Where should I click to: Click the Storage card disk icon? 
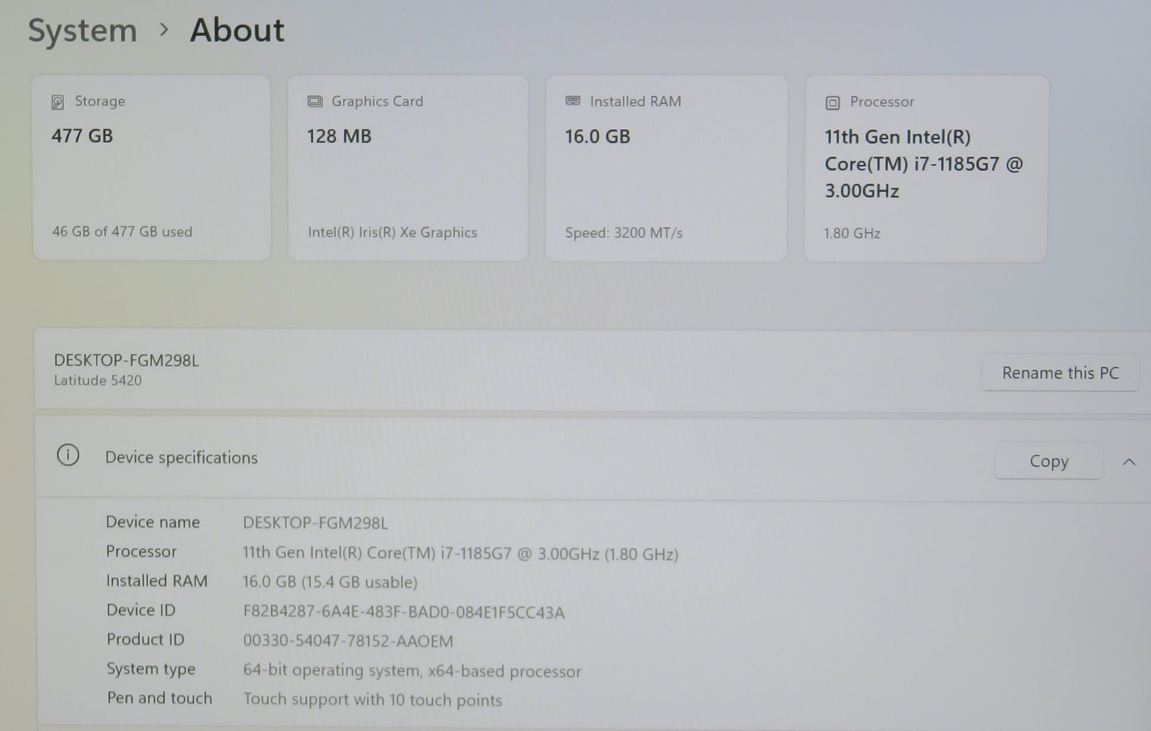pyautogui.click(x=57, y=102)
